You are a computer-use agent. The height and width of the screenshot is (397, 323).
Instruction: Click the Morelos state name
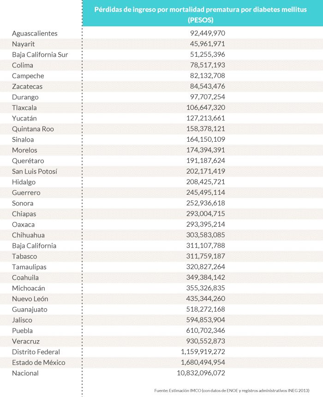24,150
